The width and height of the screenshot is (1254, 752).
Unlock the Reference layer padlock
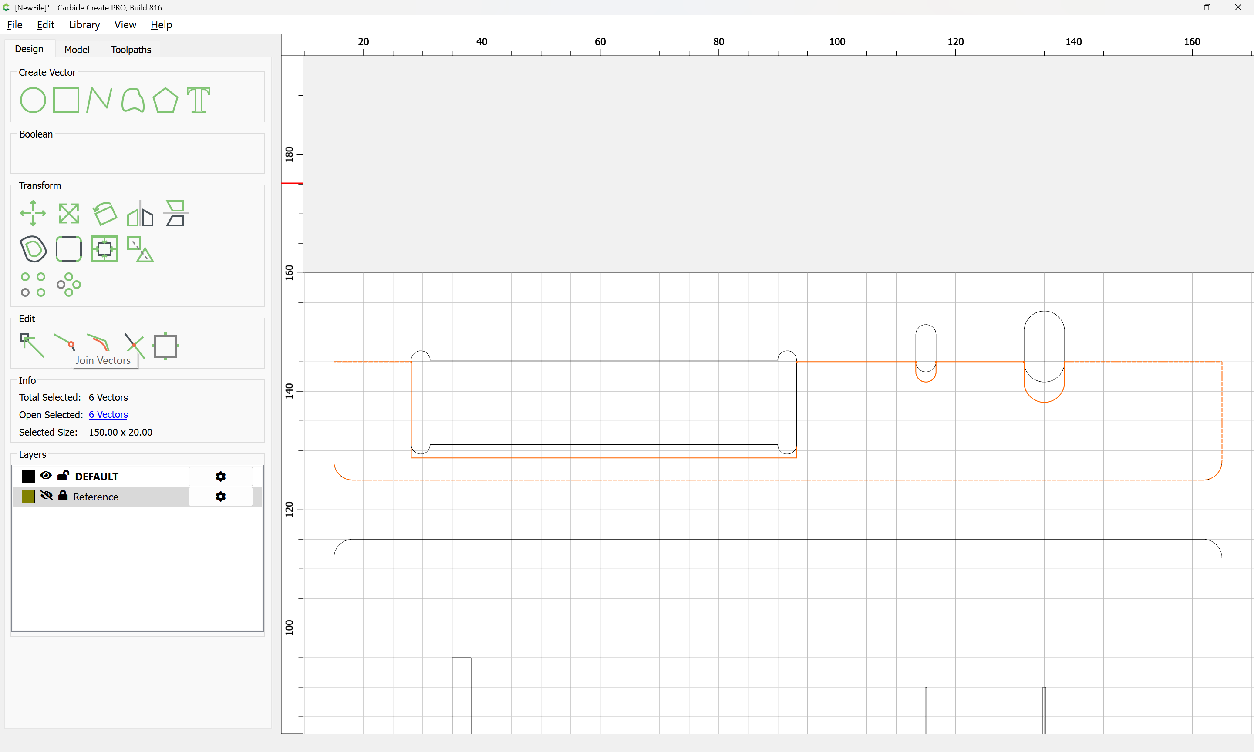point(63,496)
